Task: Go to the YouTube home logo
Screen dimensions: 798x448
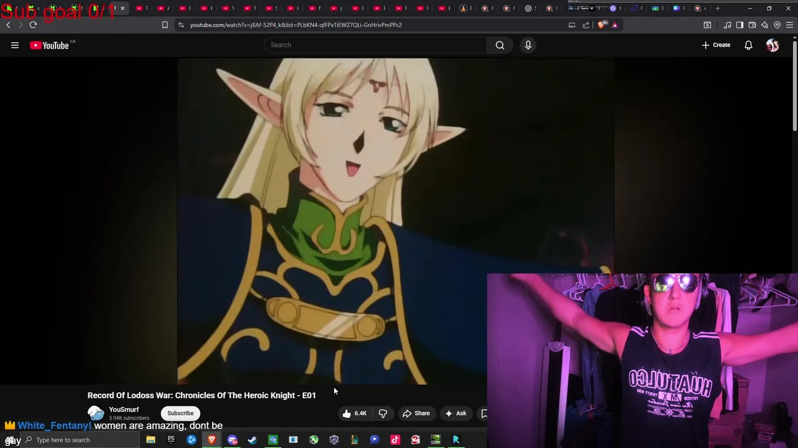Action: coord(49,45)
